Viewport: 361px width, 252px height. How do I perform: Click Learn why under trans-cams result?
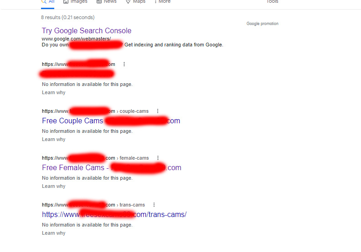click(54, 233)
